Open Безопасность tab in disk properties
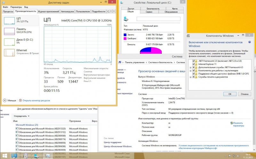 pos(153,9)
